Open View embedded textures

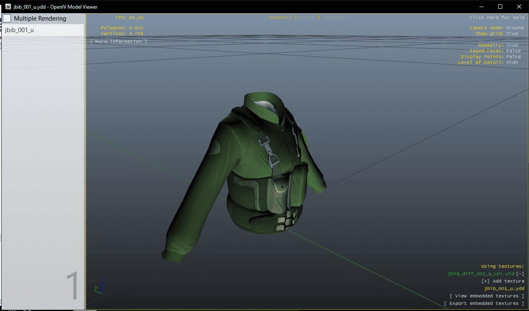487,296
